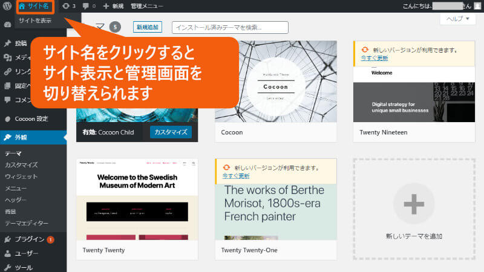Open the 'テーマエディター' submenu item
Viewport: 484px width, 272px height.
27,223
